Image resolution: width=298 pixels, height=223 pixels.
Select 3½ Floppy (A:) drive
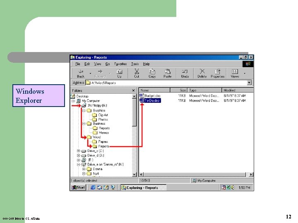pyautogui.click(x=97, y=105)
